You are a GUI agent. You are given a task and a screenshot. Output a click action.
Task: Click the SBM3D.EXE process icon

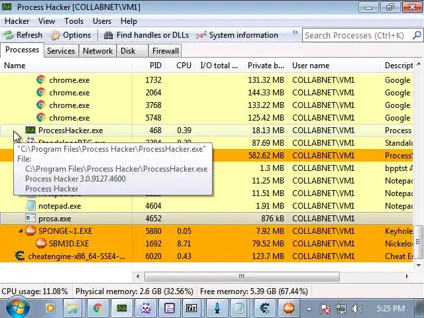[x=41, y=243]
